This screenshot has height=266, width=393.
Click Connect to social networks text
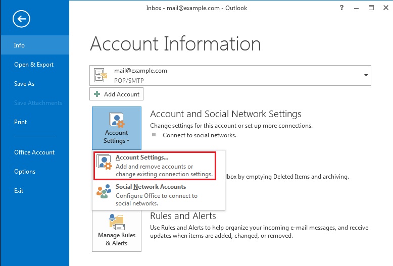pos(200,135)
